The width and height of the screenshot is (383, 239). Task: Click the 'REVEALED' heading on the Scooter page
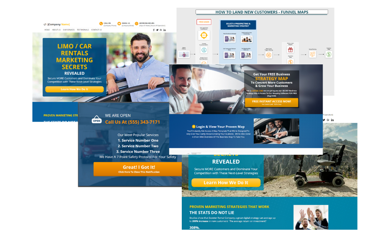coord(226,162)
